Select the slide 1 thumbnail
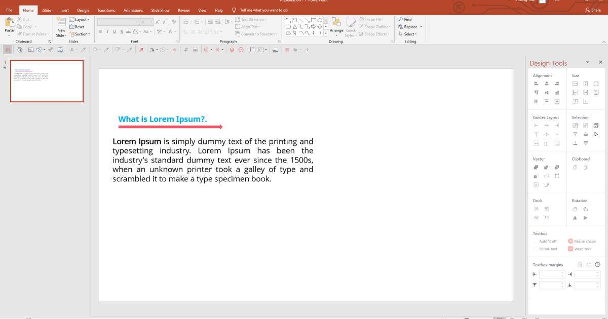This screenshot has width=608, height=319. (x=47, y=81)
